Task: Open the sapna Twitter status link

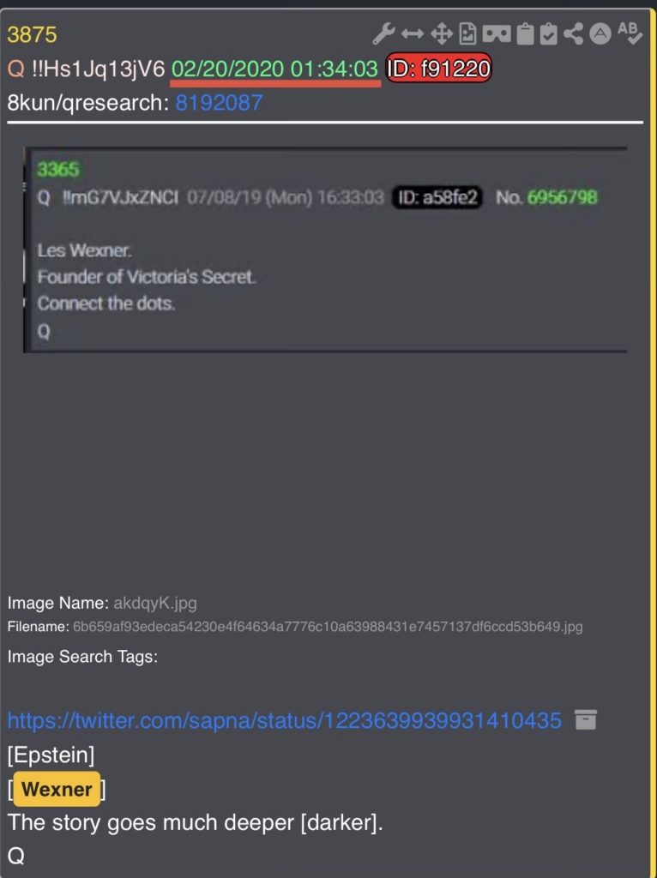Action: (x=285, y=720)
